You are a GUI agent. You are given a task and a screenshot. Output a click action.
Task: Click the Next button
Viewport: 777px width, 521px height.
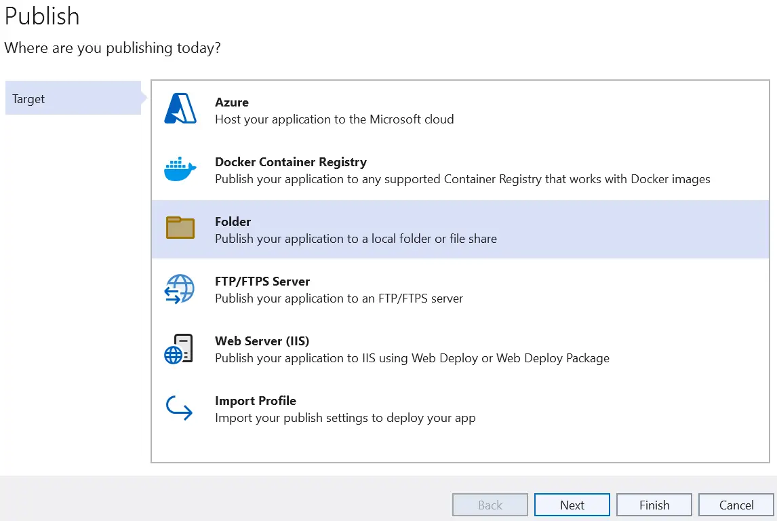click(572, 505)
